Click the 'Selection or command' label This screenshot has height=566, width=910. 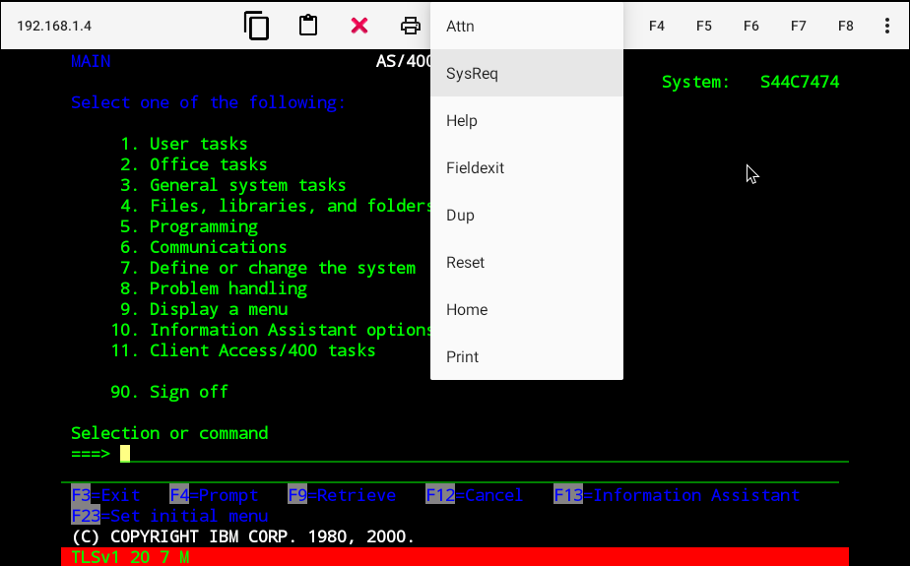[x=169, y=433]
